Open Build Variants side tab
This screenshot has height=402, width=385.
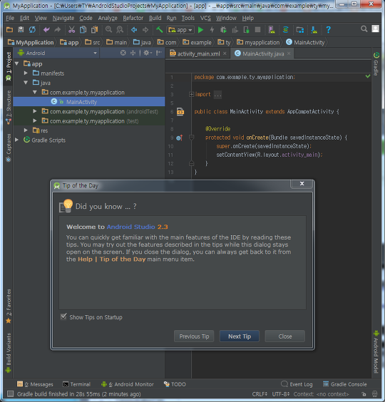(x=9, y=353)
